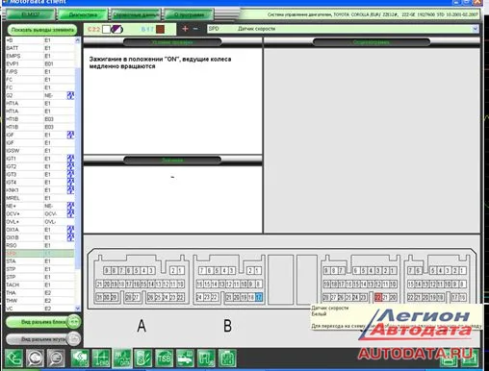489x371 pixels.
Task: Switch to the Диагностика tab
Action: (x=83, y=14)
